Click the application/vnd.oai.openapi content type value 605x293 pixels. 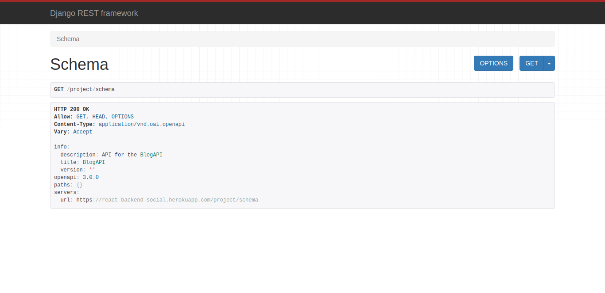(142, 124)
